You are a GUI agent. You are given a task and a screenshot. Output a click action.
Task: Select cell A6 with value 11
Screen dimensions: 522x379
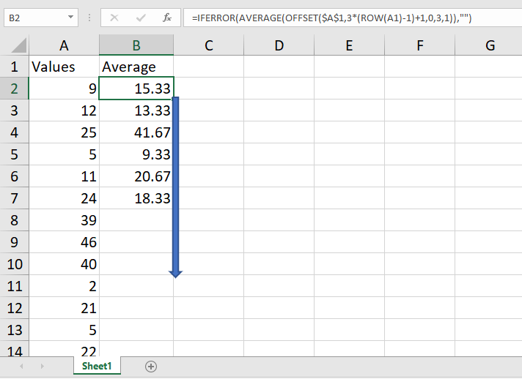65,176
